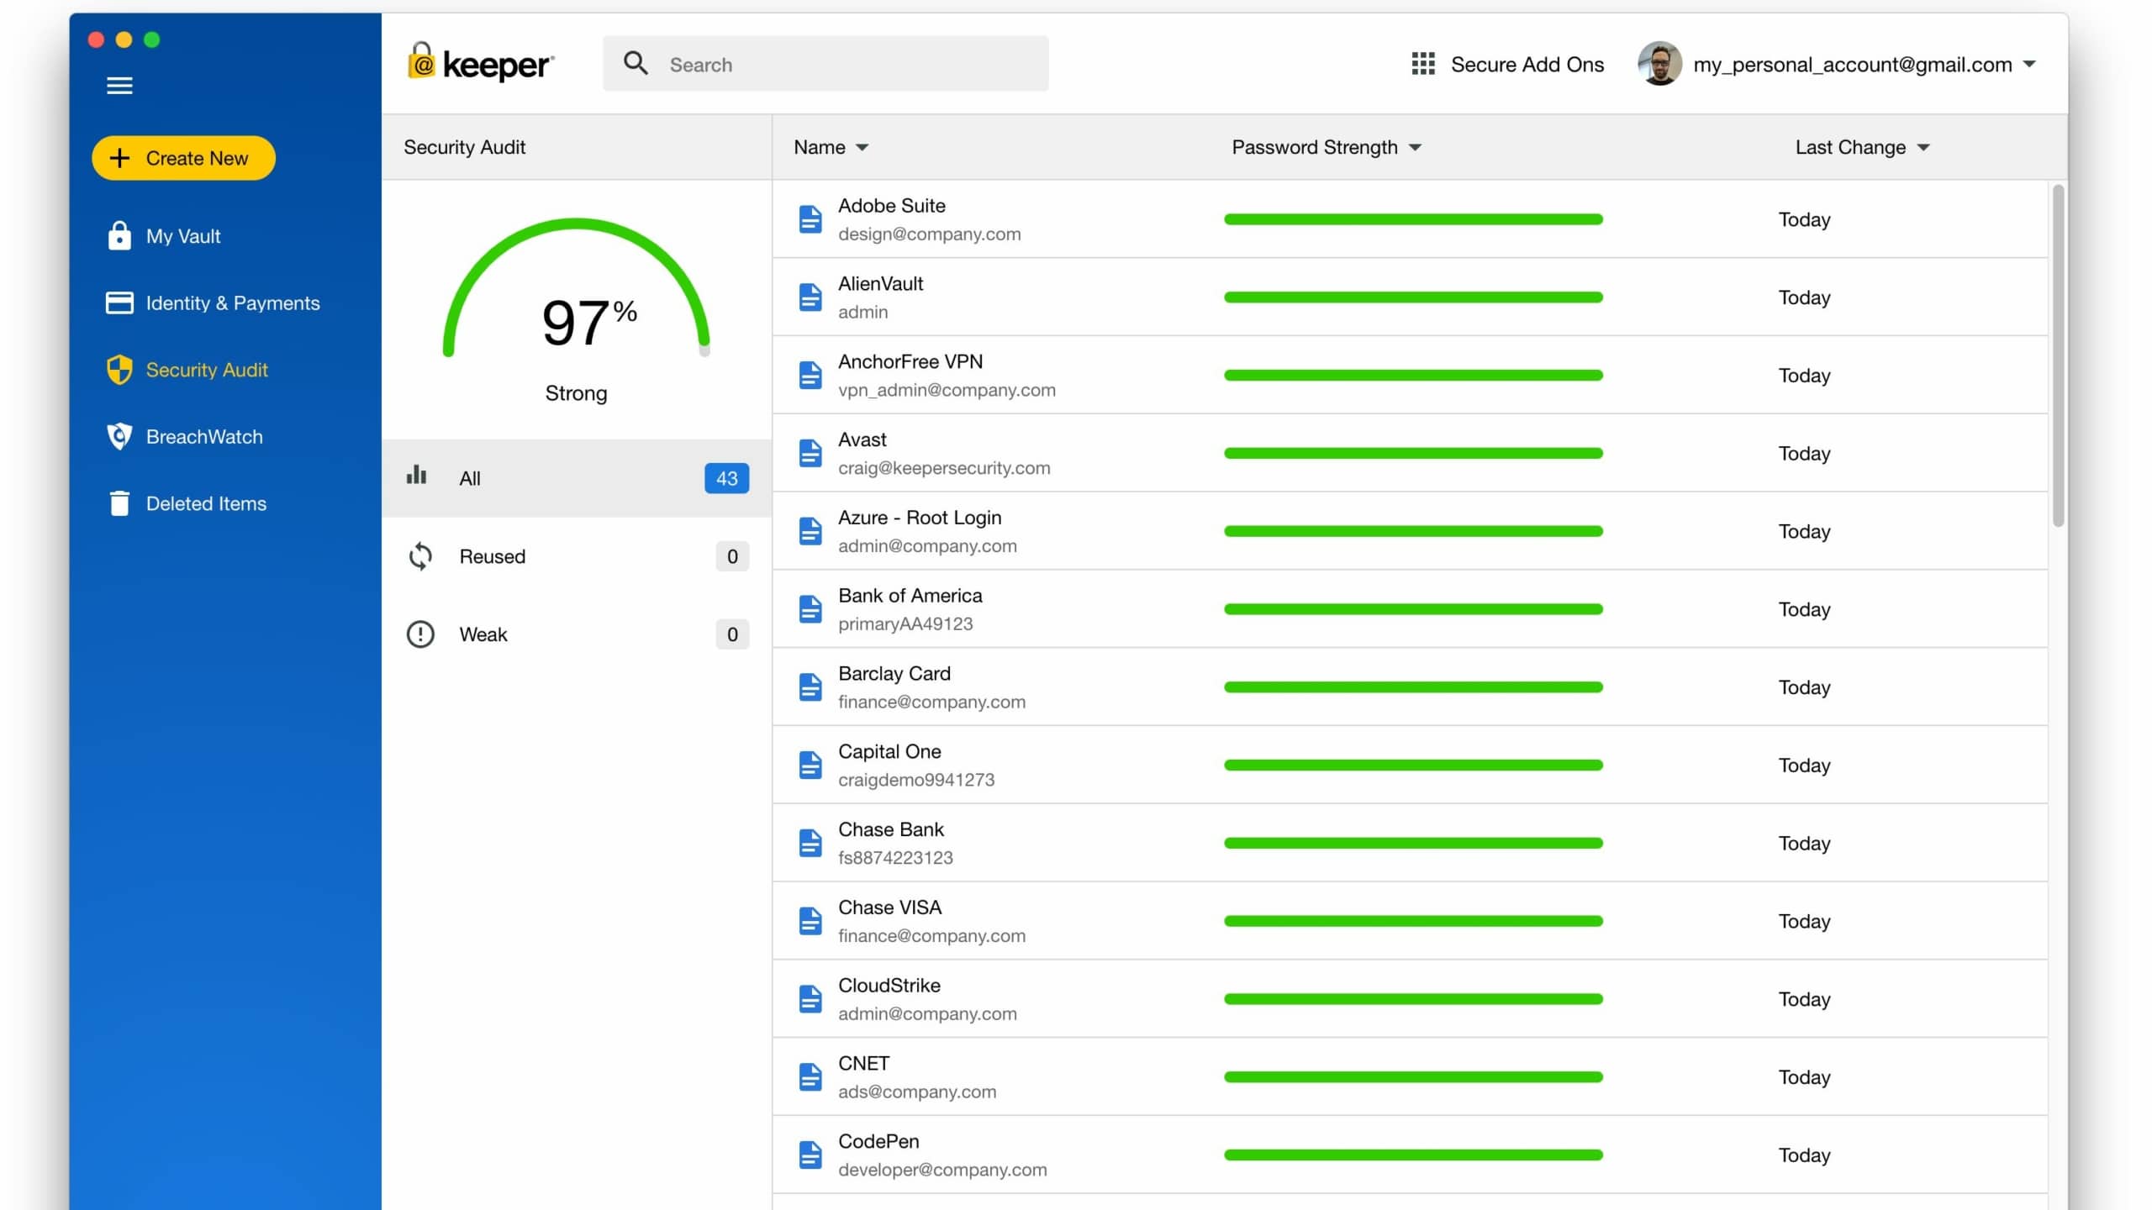The width and height of the screenshot is (2152, 1210).
Task: Click the craigdemo9941273 text
Action: tap(916, 780)
